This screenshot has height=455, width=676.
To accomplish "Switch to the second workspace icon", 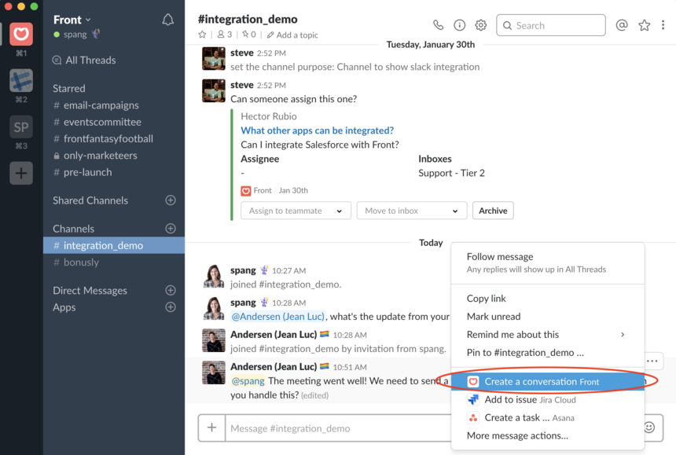I will (21, 81).
